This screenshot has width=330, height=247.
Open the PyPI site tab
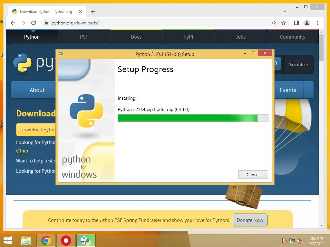(x=188, y=37)
